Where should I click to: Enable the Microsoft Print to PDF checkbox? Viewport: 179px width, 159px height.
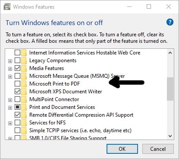tap(17, 83)
